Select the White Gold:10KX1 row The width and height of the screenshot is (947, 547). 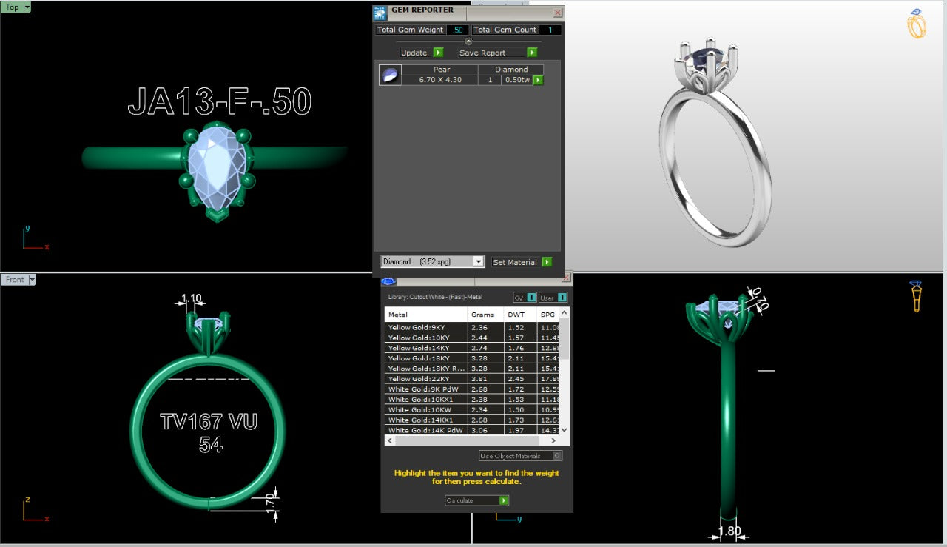coord(472,400)
